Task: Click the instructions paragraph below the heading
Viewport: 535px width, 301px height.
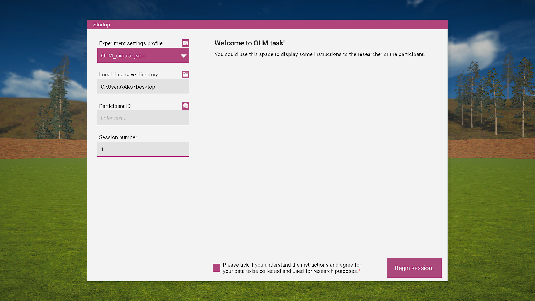Action: [319, 54]
